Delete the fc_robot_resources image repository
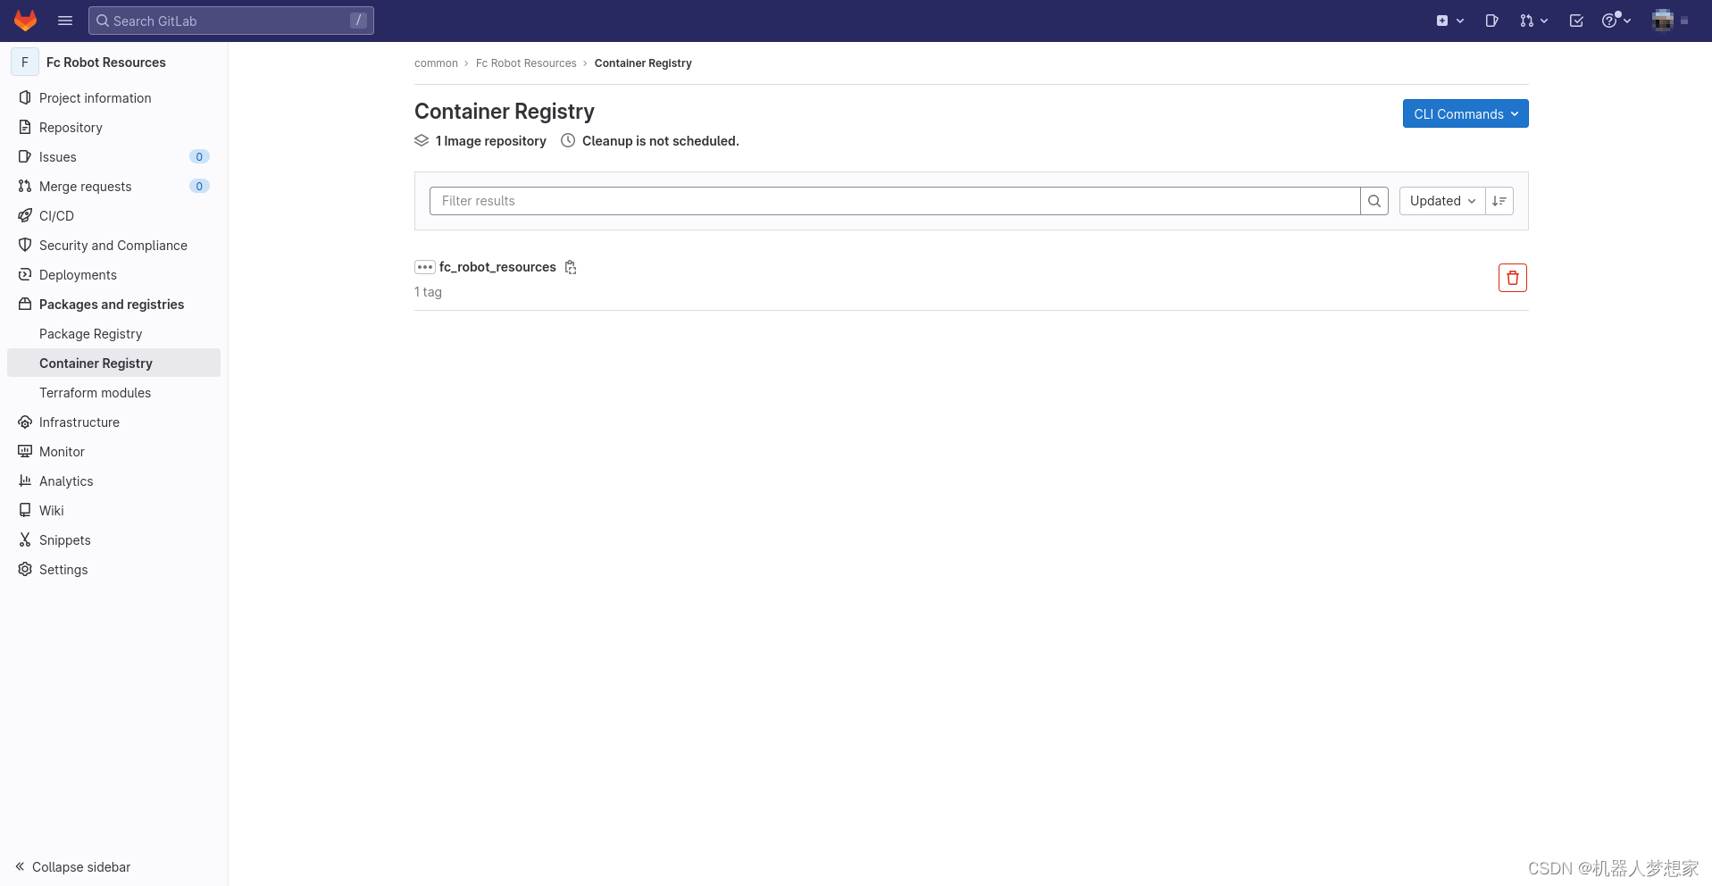 (1512, 277)
